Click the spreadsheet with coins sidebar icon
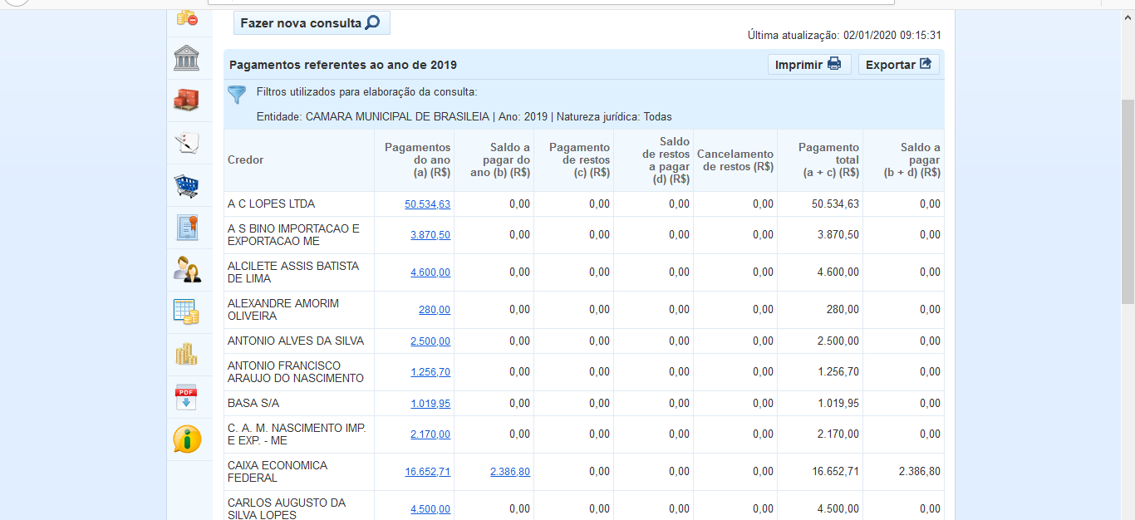Image resolution: width=1135 pixels, height=520 pixels. click(x=186, y=312)
